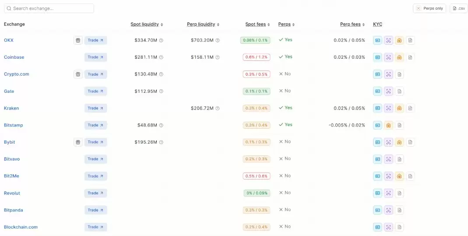Click the orange address proof KYC icon for Kraken

coord(399,108)
